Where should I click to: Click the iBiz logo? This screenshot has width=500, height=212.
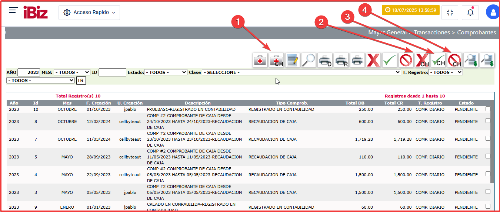click(36, 12)
